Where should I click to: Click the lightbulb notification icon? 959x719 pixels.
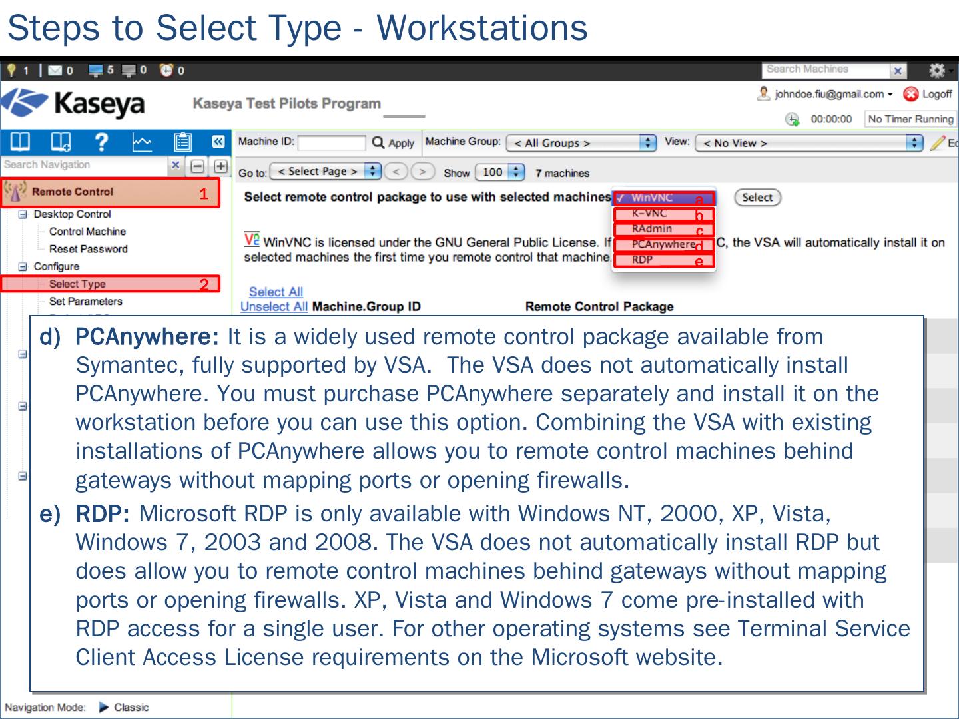point(11,70)
